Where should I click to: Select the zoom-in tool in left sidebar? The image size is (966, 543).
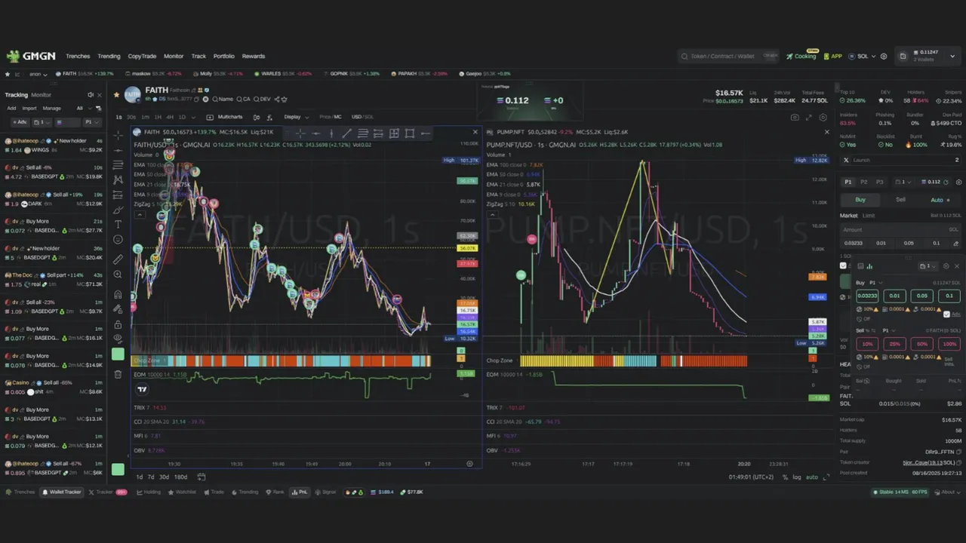click(x=118, y=275)
